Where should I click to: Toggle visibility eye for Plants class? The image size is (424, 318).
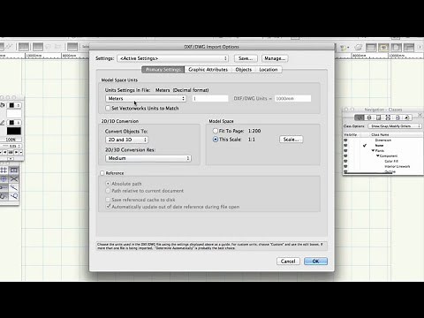345,151
